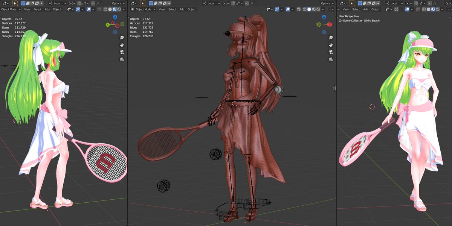
Task: Toggle camera view icon in middle viewport
Action: click(x=331, y=52)
